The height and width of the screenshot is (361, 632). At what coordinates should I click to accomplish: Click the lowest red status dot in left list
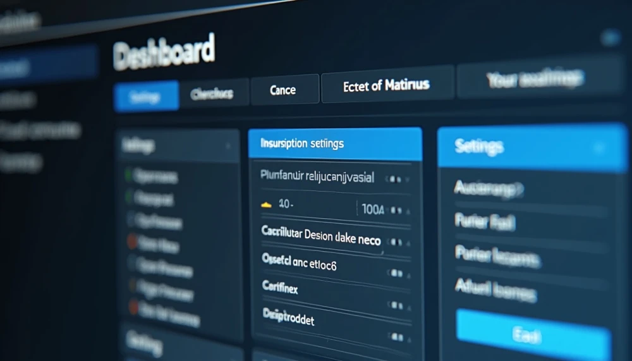134,307
